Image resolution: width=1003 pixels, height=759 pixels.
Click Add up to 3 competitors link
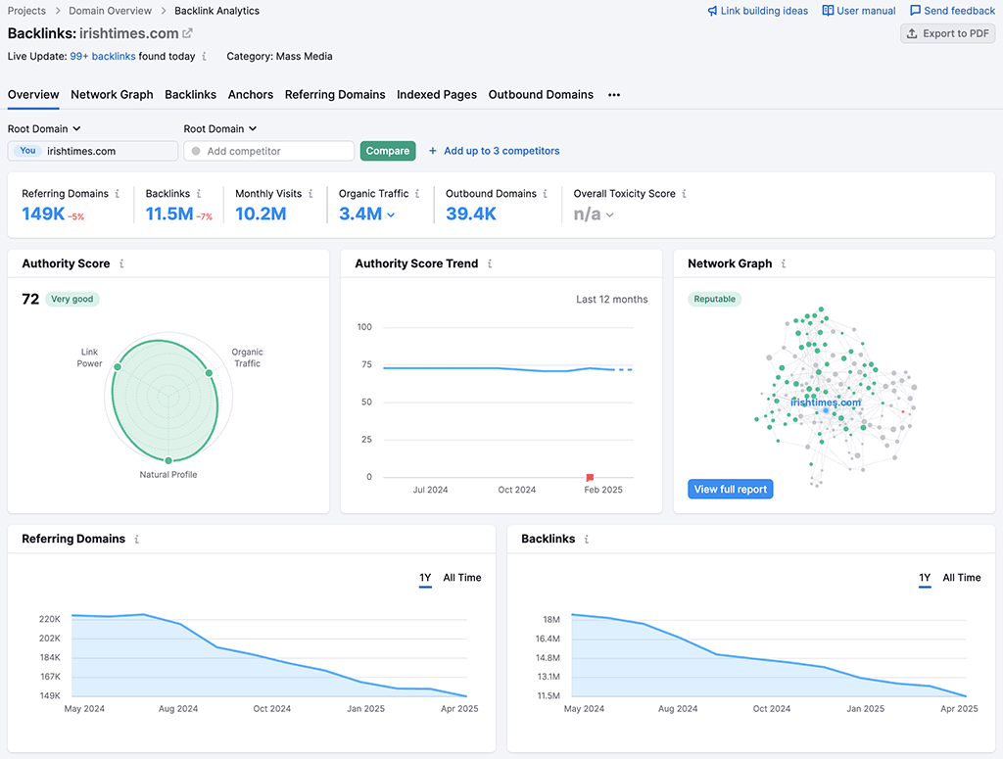502,151
